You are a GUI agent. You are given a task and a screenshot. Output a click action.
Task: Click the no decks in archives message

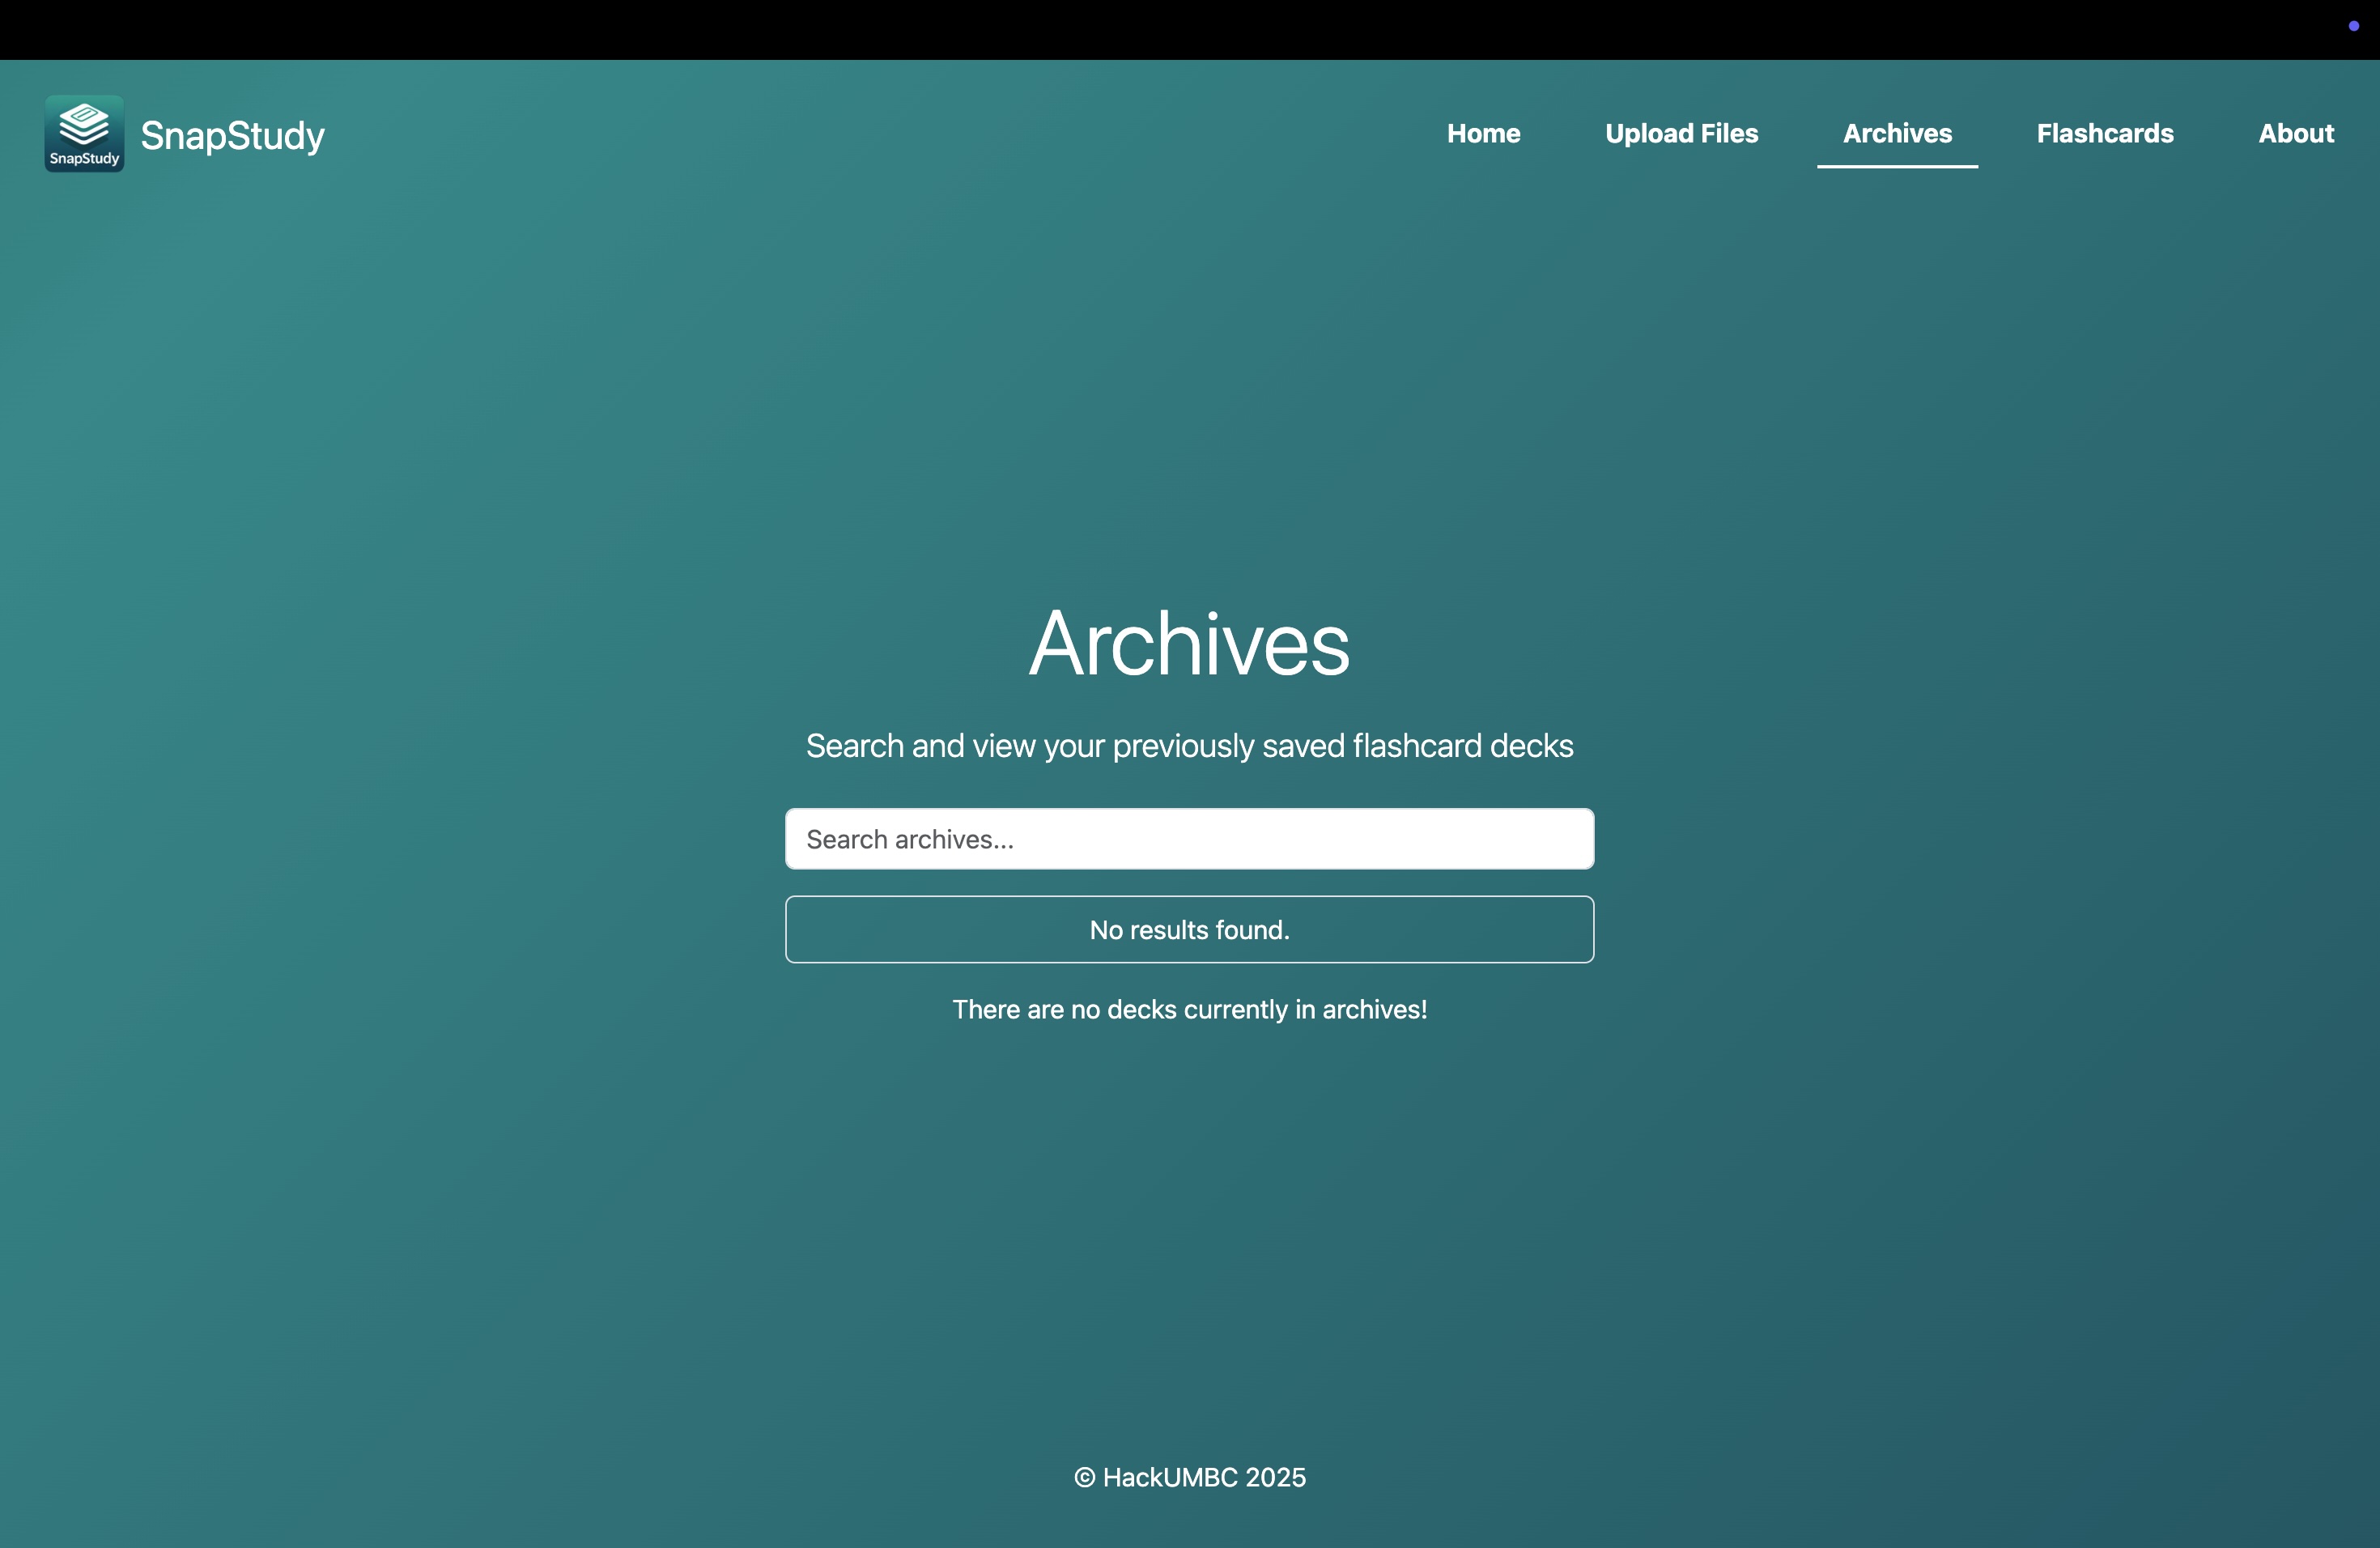(1189, 1010)
